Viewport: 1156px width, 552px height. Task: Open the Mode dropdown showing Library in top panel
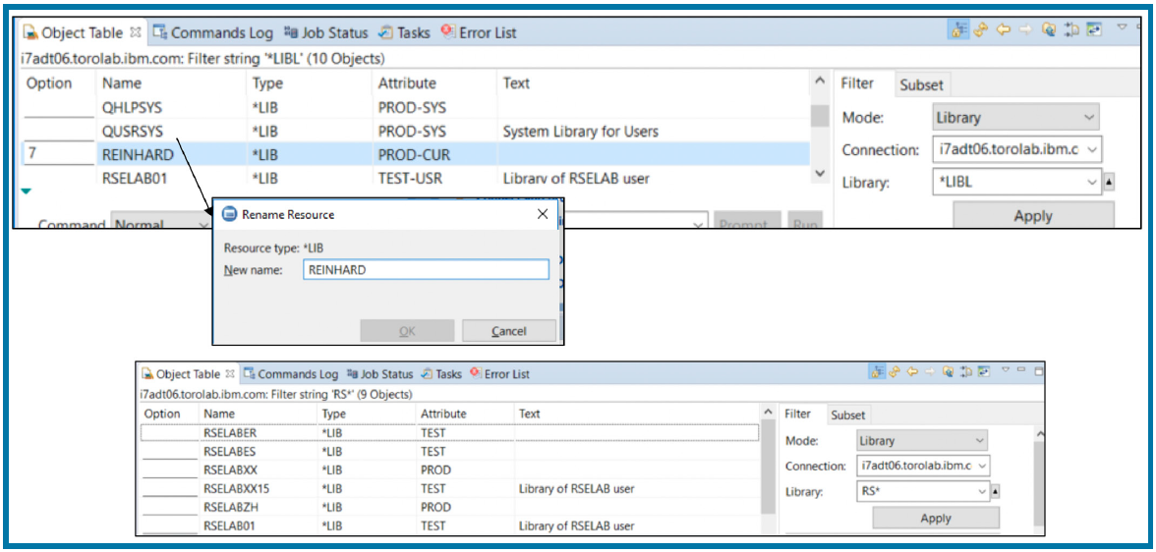[1015, 118]
